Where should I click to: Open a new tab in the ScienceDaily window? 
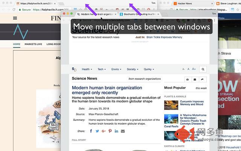pyautogui.click(x=165, y=14)
